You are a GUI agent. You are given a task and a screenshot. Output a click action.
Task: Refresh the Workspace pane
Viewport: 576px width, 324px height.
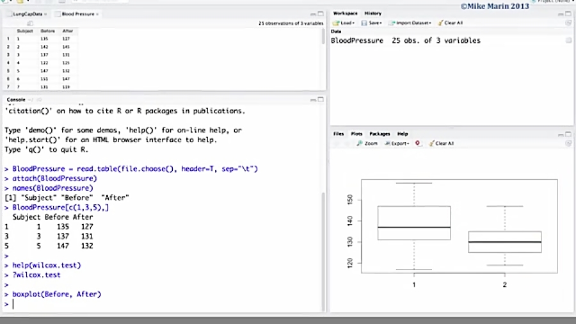coord(568,23)
